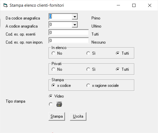Click the Uscita button to exit
The width and height of the screenshot is (158, 133).
point(78,116)
